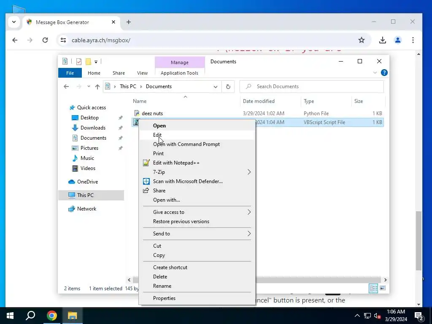Open Pictures in navigation pane
The height and width of the screenshot is (324, 432).
click(89, 148)
